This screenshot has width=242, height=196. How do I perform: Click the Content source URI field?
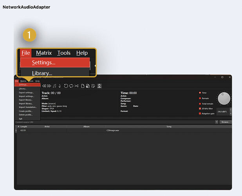pos(115,122)
